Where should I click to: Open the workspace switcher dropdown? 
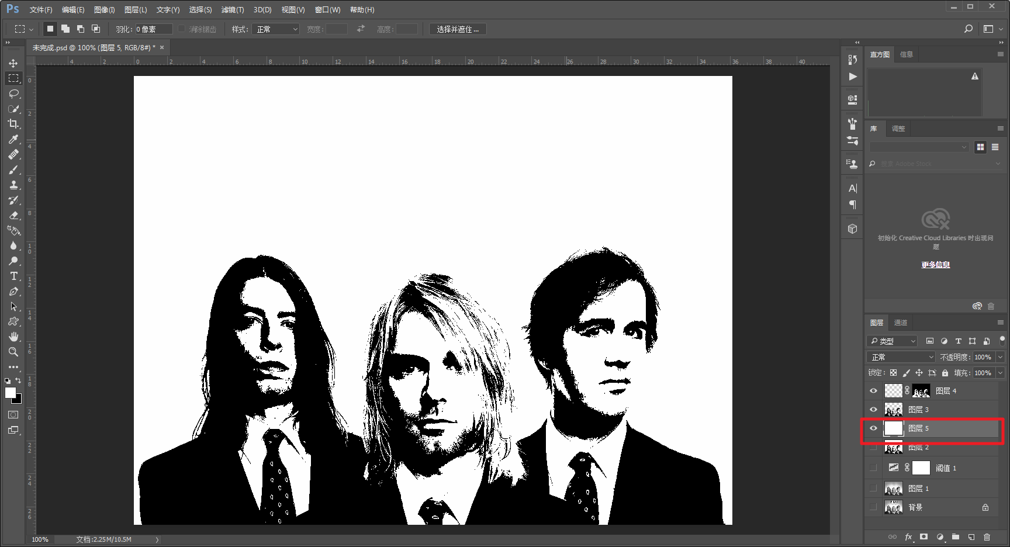pyautogui.click(x=992, y=29)
